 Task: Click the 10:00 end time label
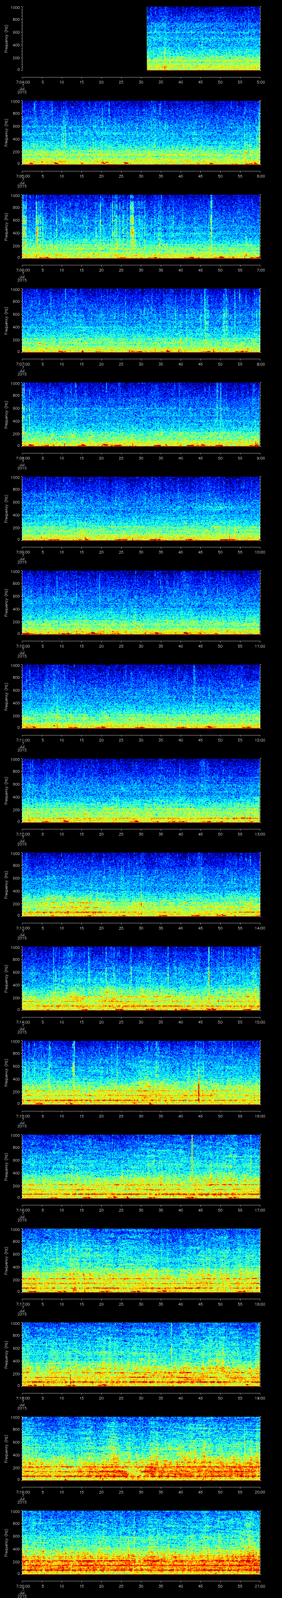(x=260, y=552)
